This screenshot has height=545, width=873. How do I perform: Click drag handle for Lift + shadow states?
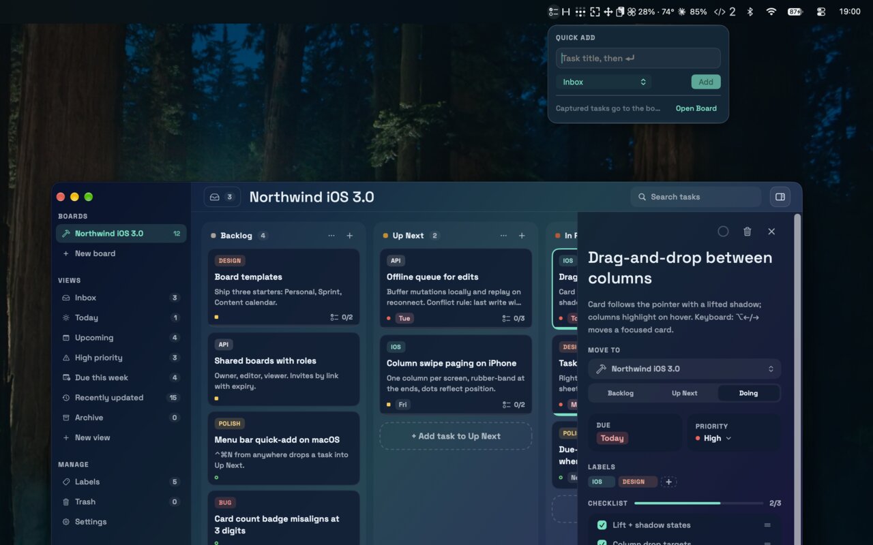pyautogui.click(x=767, y=525)
